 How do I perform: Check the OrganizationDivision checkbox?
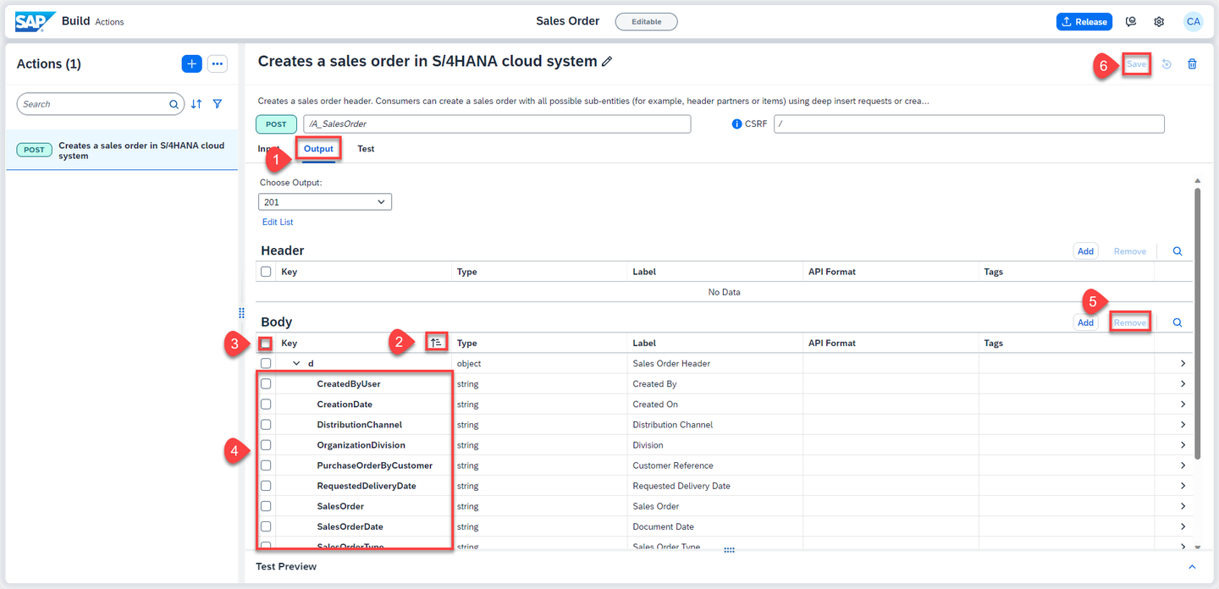[x=266, y=445]
